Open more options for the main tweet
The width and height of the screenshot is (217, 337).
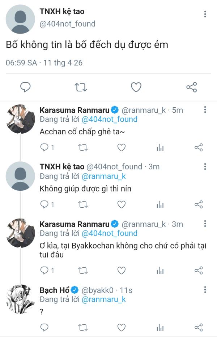[x=205, y=14]
